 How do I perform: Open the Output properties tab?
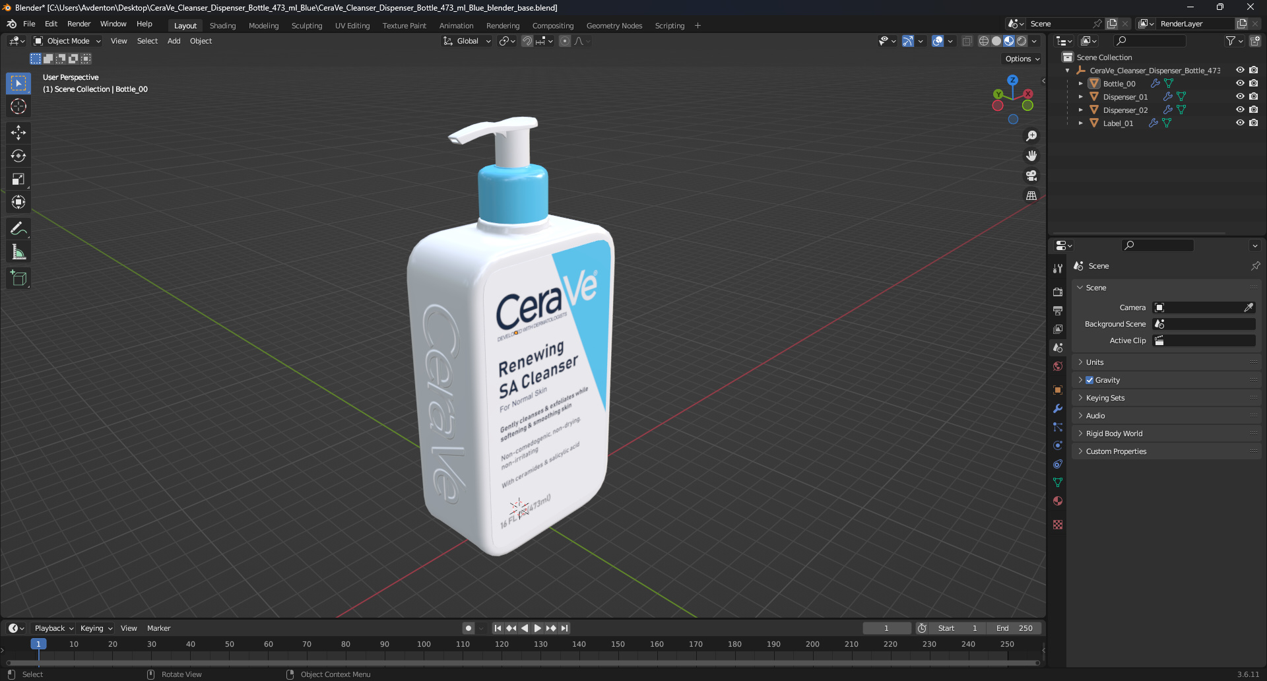[1058, 310]
